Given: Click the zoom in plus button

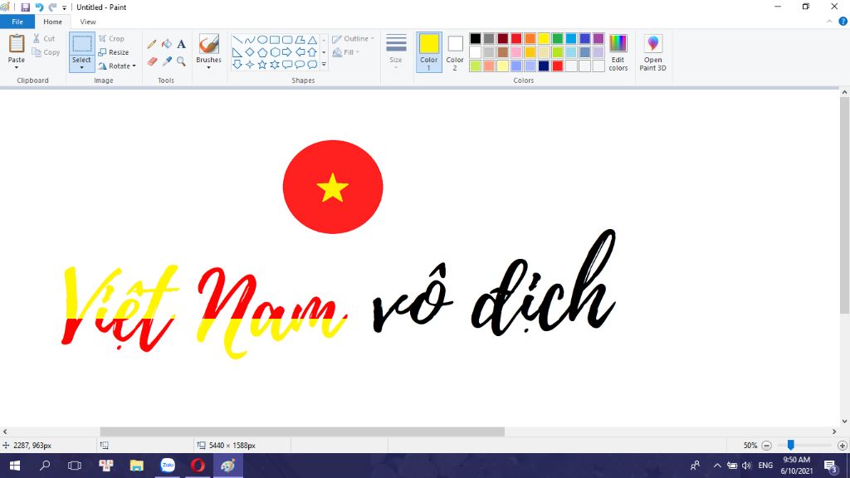Looking at the screenshot, I should (x=843, y=446).
